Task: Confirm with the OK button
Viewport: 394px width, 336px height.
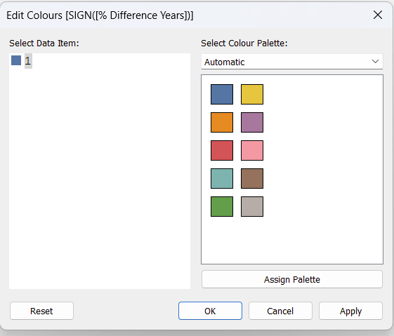Action: pos(210,311)
